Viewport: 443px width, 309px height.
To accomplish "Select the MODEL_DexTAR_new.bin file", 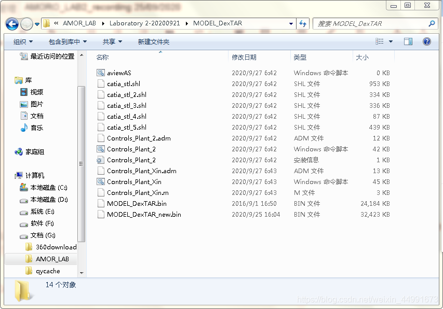I will pos(144,215).
